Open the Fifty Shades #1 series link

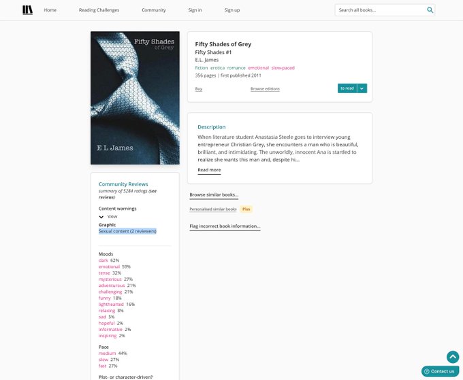213,52
